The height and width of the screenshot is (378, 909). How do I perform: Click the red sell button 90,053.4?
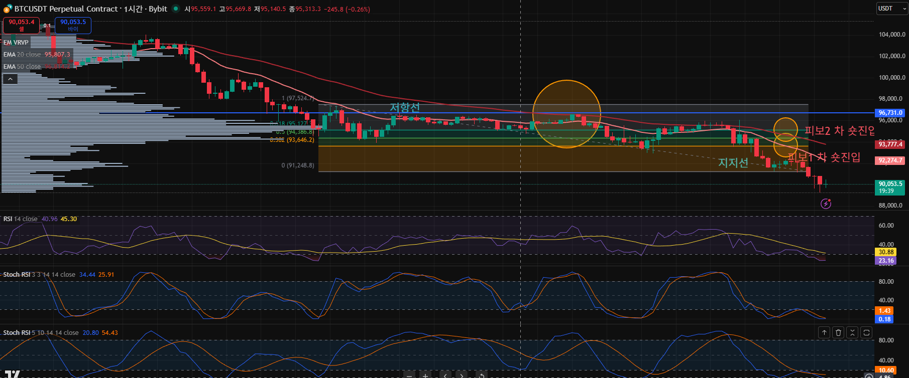pyautogui.click(x=22, y=25)
